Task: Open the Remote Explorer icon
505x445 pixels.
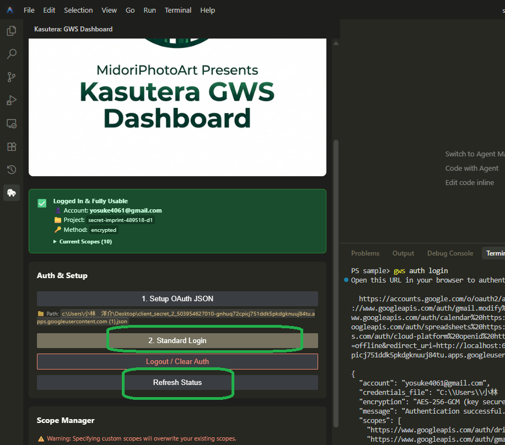Action: [x=11, y=123]
